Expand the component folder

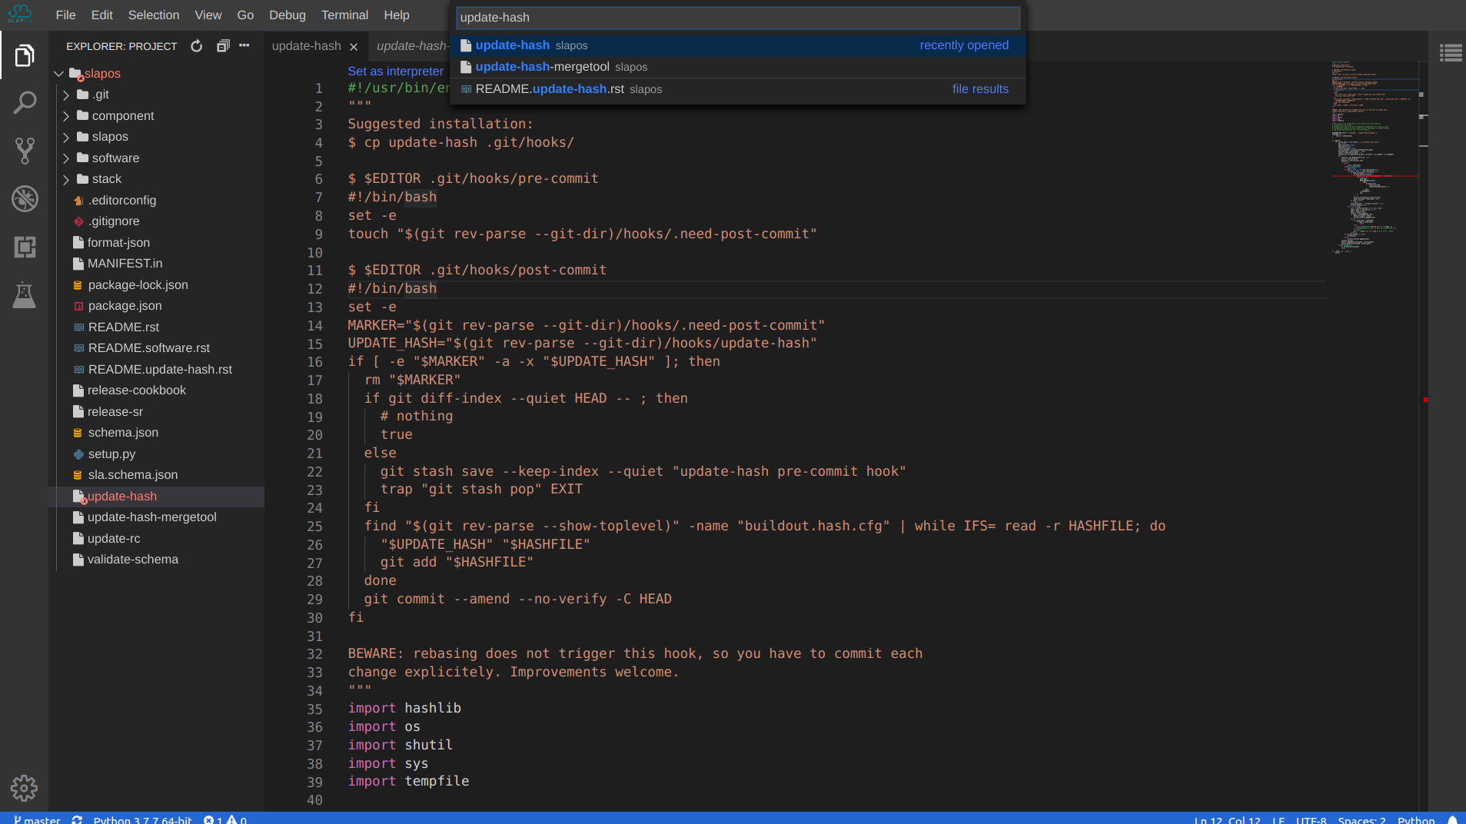point(66,116)
